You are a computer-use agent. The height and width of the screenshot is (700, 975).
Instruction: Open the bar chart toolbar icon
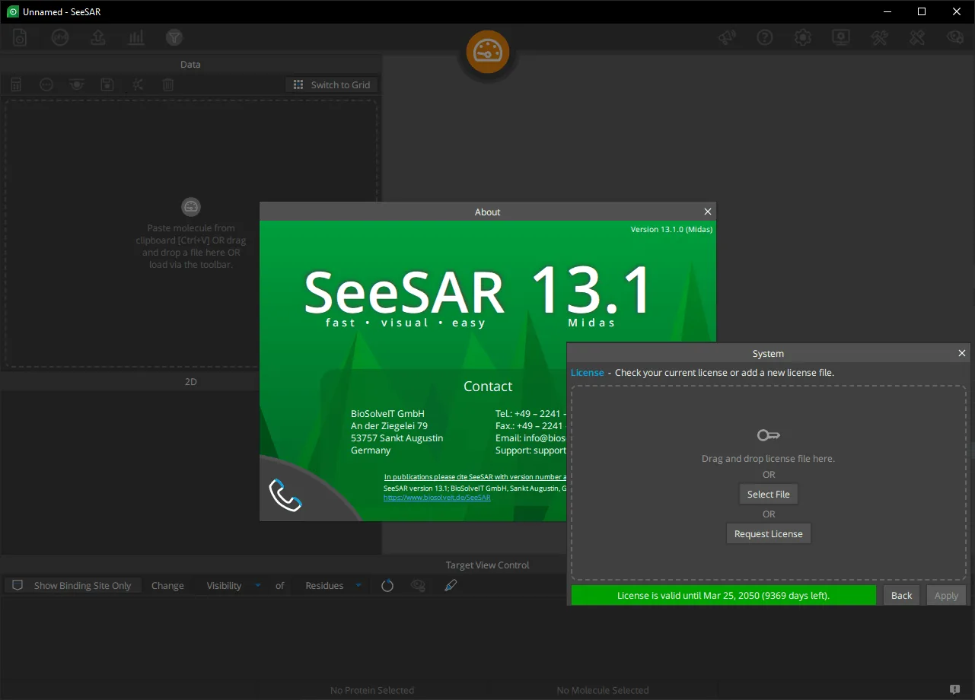[136, 37]
